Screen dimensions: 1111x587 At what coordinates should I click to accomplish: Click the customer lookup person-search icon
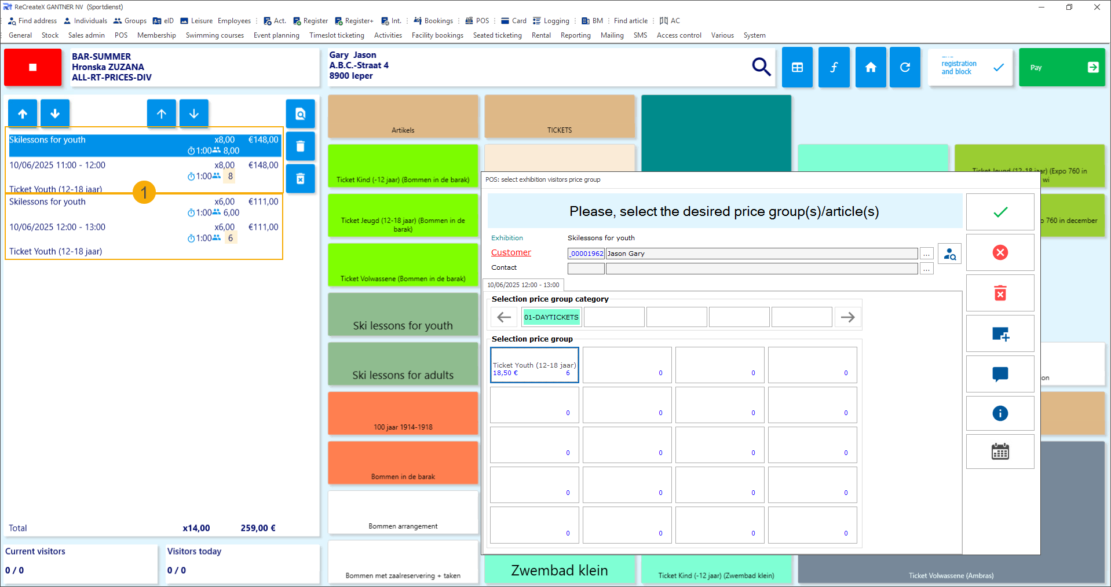coord(949,254)
